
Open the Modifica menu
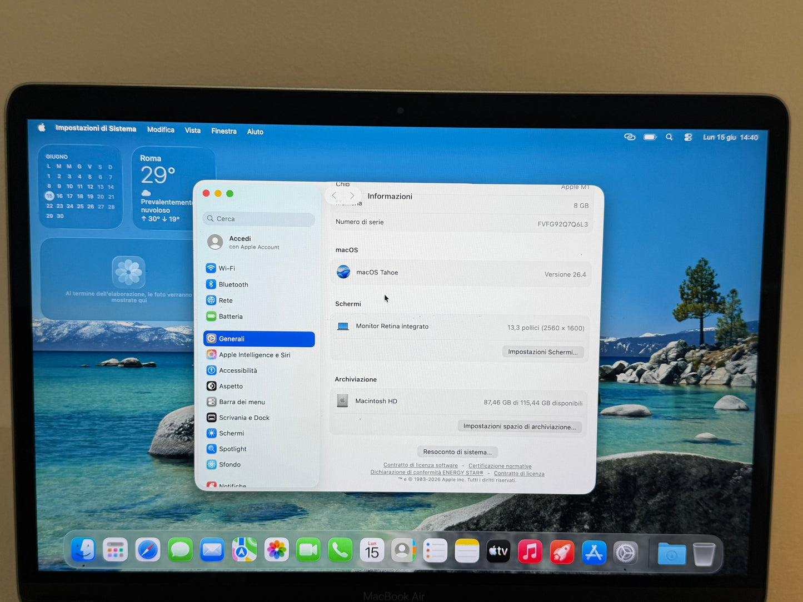(x=161, y=129)
